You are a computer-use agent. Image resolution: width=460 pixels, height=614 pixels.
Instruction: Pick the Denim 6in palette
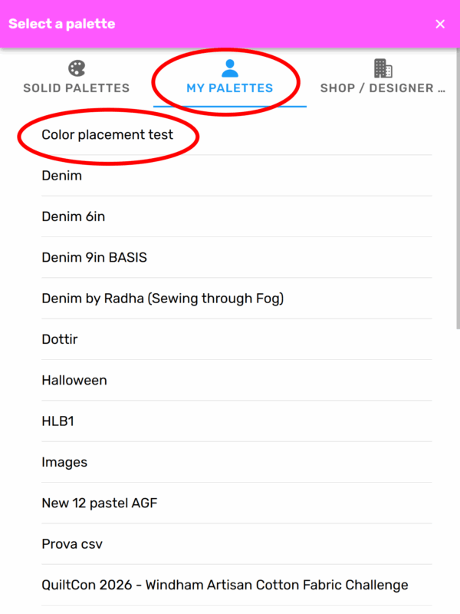pos(74,216)
